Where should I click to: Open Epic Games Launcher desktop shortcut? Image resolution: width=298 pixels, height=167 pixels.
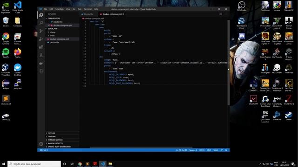pos(265,117)
